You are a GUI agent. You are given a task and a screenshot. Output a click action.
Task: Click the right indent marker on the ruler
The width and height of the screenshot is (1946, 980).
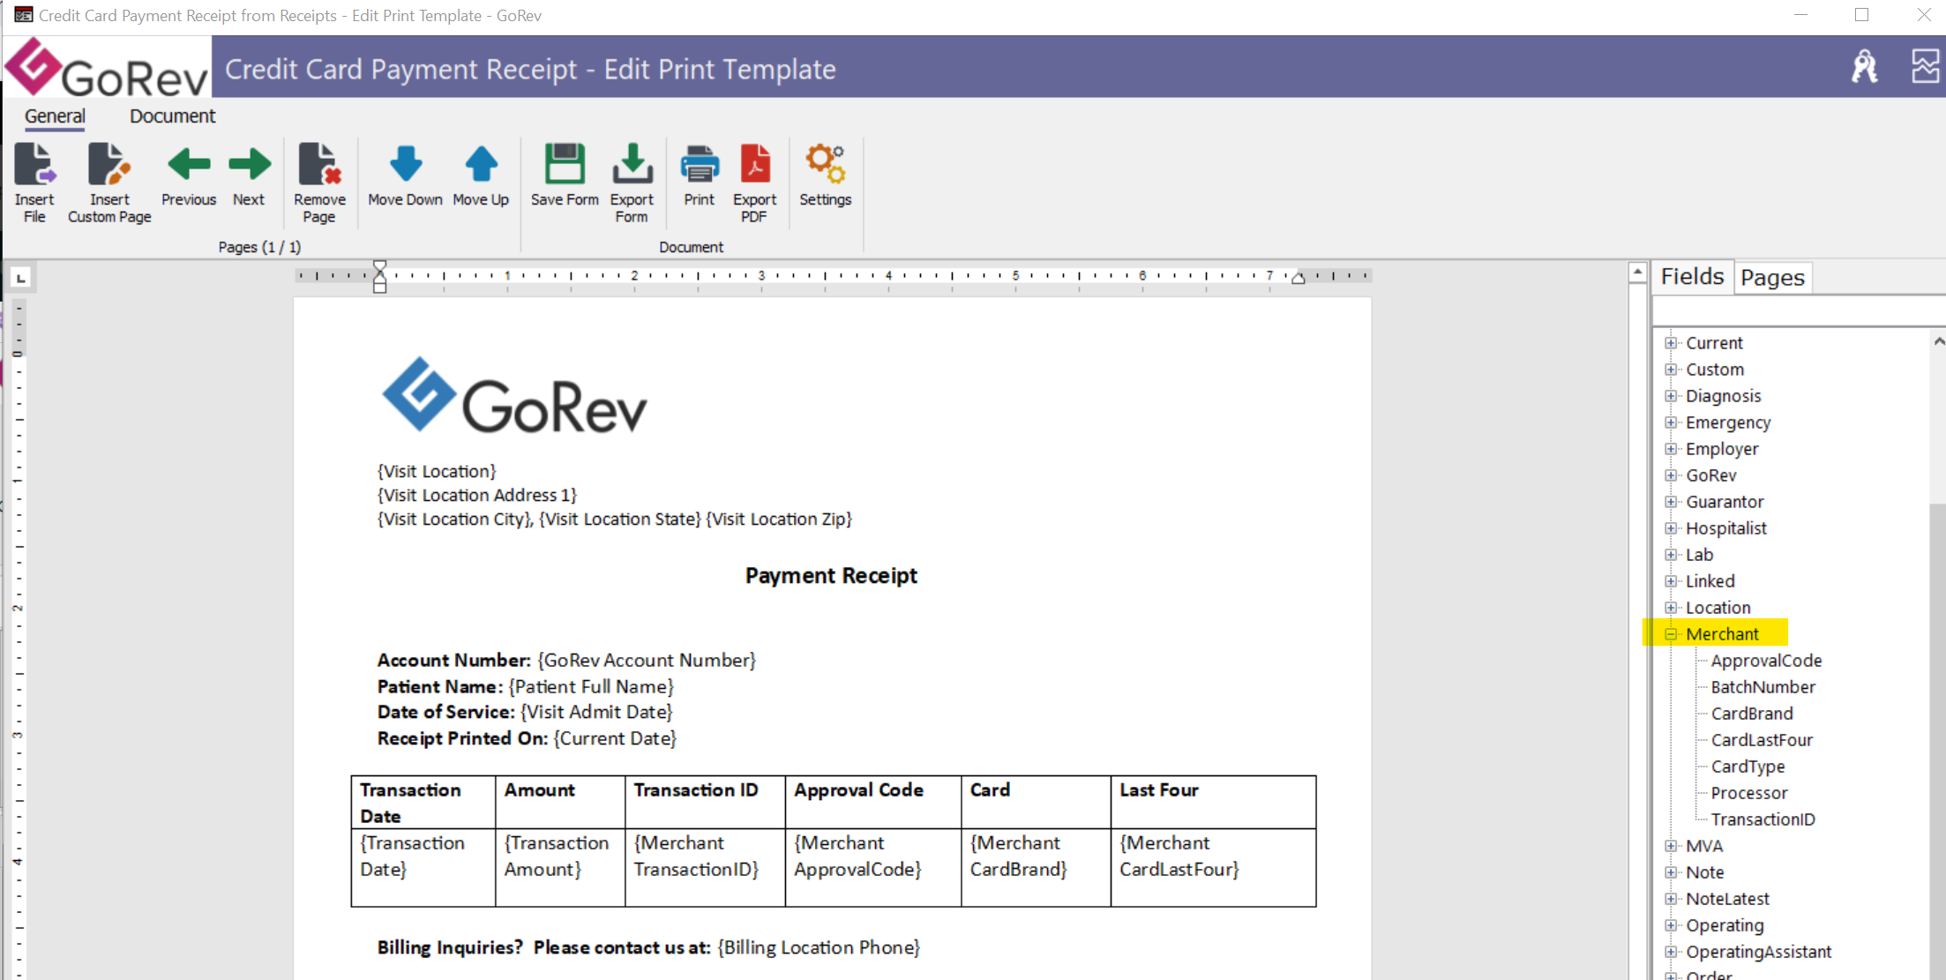coord(1299,278)
